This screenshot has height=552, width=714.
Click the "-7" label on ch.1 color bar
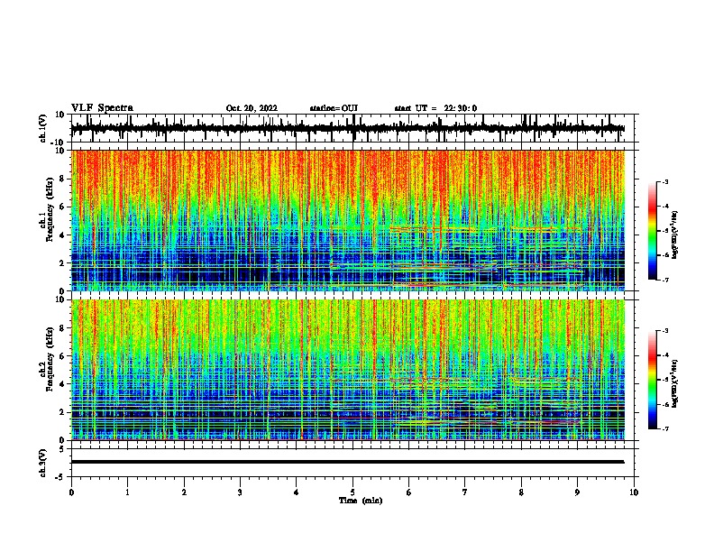(x=665, y=280)
